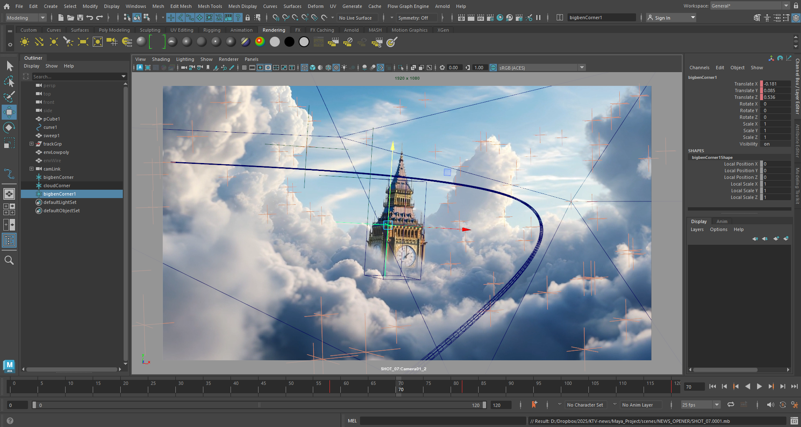Select the Select tool arrow in toolbox

(x=9, y=66)
